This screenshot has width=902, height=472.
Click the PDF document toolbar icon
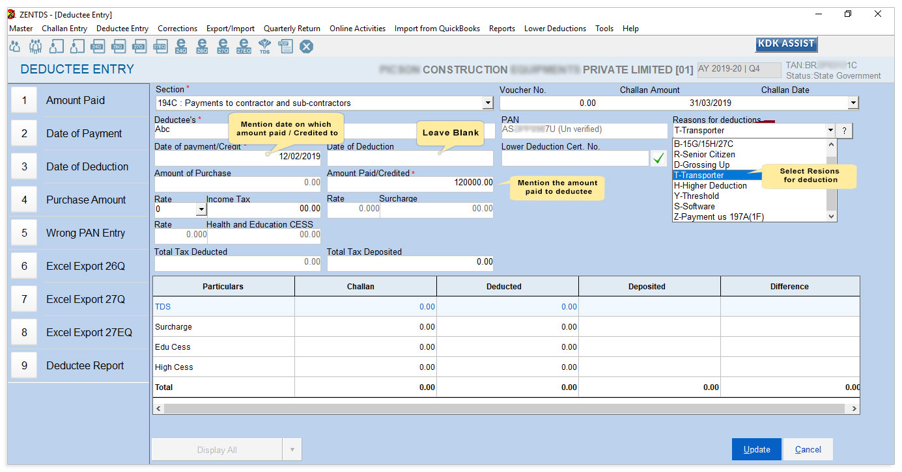pos(285,46)
